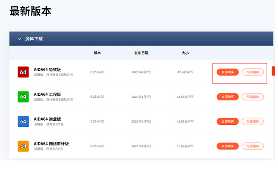278x174 pixels.
Task: Click the 资料下载 section header text
Action: [x=34, y=39]
